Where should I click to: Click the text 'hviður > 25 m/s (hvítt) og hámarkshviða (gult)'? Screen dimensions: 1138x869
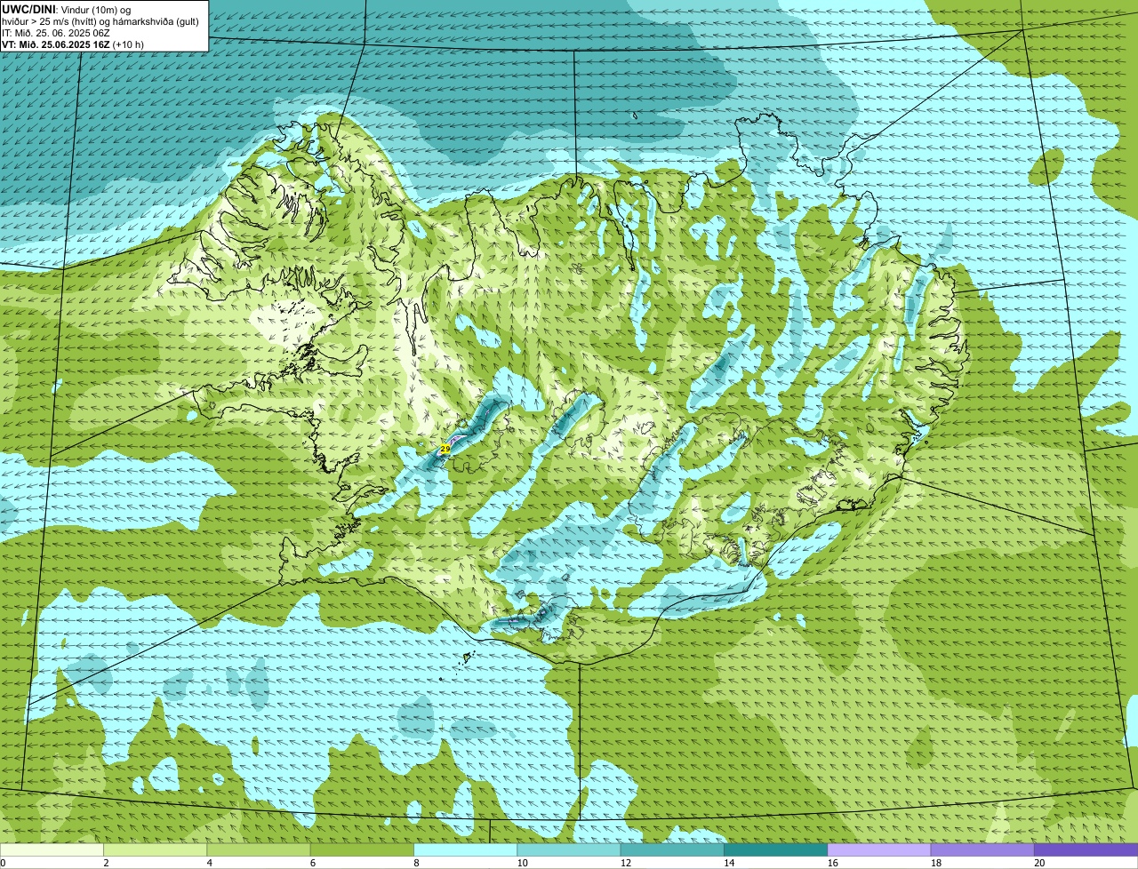pos(100,21)
